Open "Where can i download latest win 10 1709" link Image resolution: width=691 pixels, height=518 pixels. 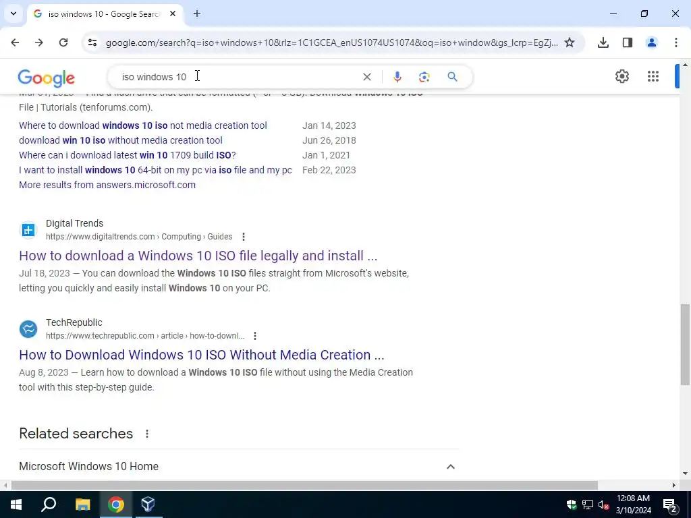pos(128,156)
